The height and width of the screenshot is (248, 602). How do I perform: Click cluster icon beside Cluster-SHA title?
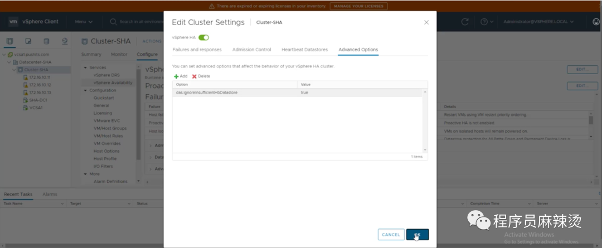85,41
